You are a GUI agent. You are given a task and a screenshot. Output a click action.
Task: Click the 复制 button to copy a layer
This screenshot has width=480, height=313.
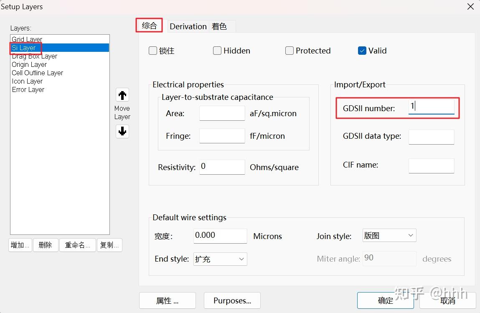tap(109, 245)
